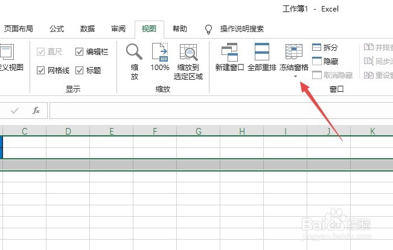The width and height of the screenshot is (393, 250).
Task: Switch to the Page Layout (页面布局) tab
Action: pyautogui.click(x=18, y=29)
